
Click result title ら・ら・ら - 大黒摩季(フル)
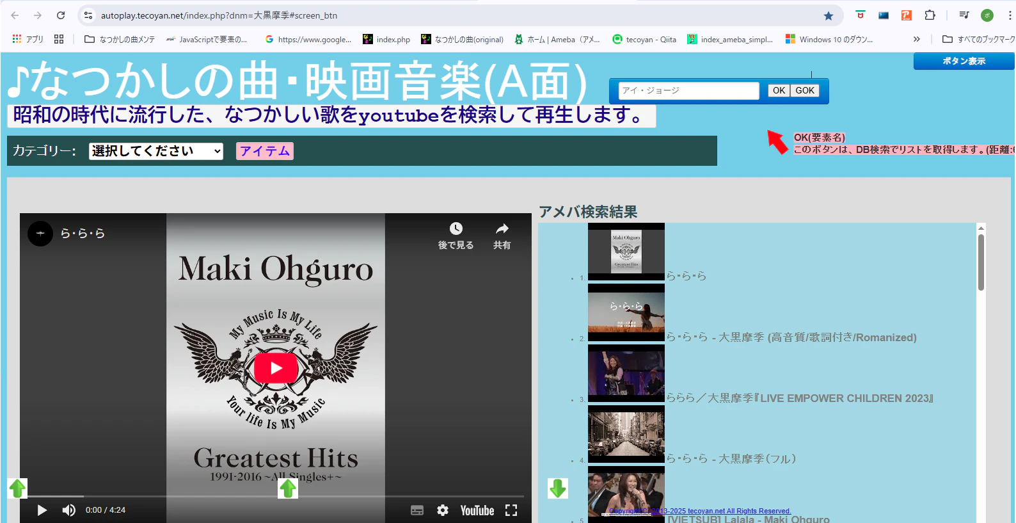click(731, 459)
